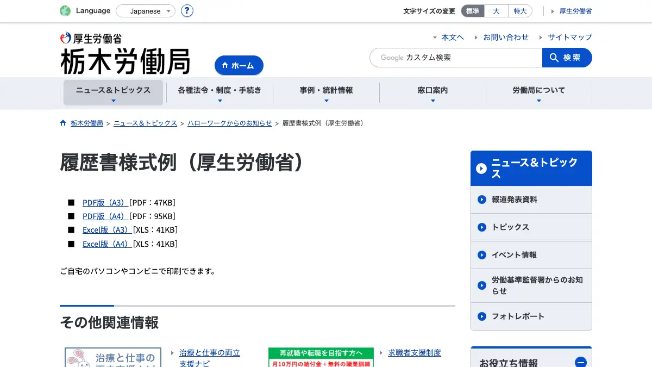The width and height of the screenshot is (652, 367).
Task: Open sidebar ニュース＆トピックス header
Action: point(531,169)
